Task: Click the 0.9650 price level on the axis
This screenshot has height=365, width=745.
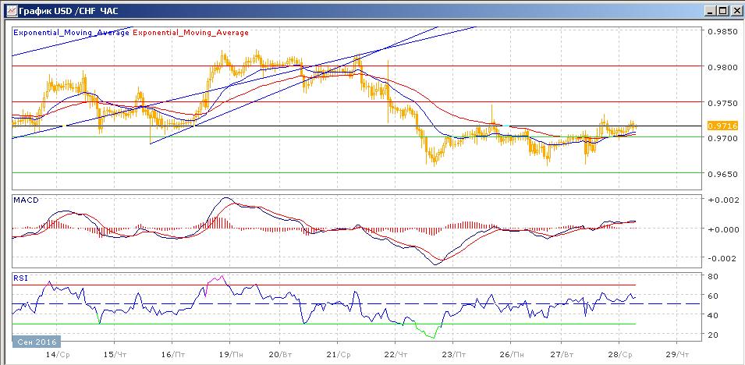Action: tap(722, 174)
